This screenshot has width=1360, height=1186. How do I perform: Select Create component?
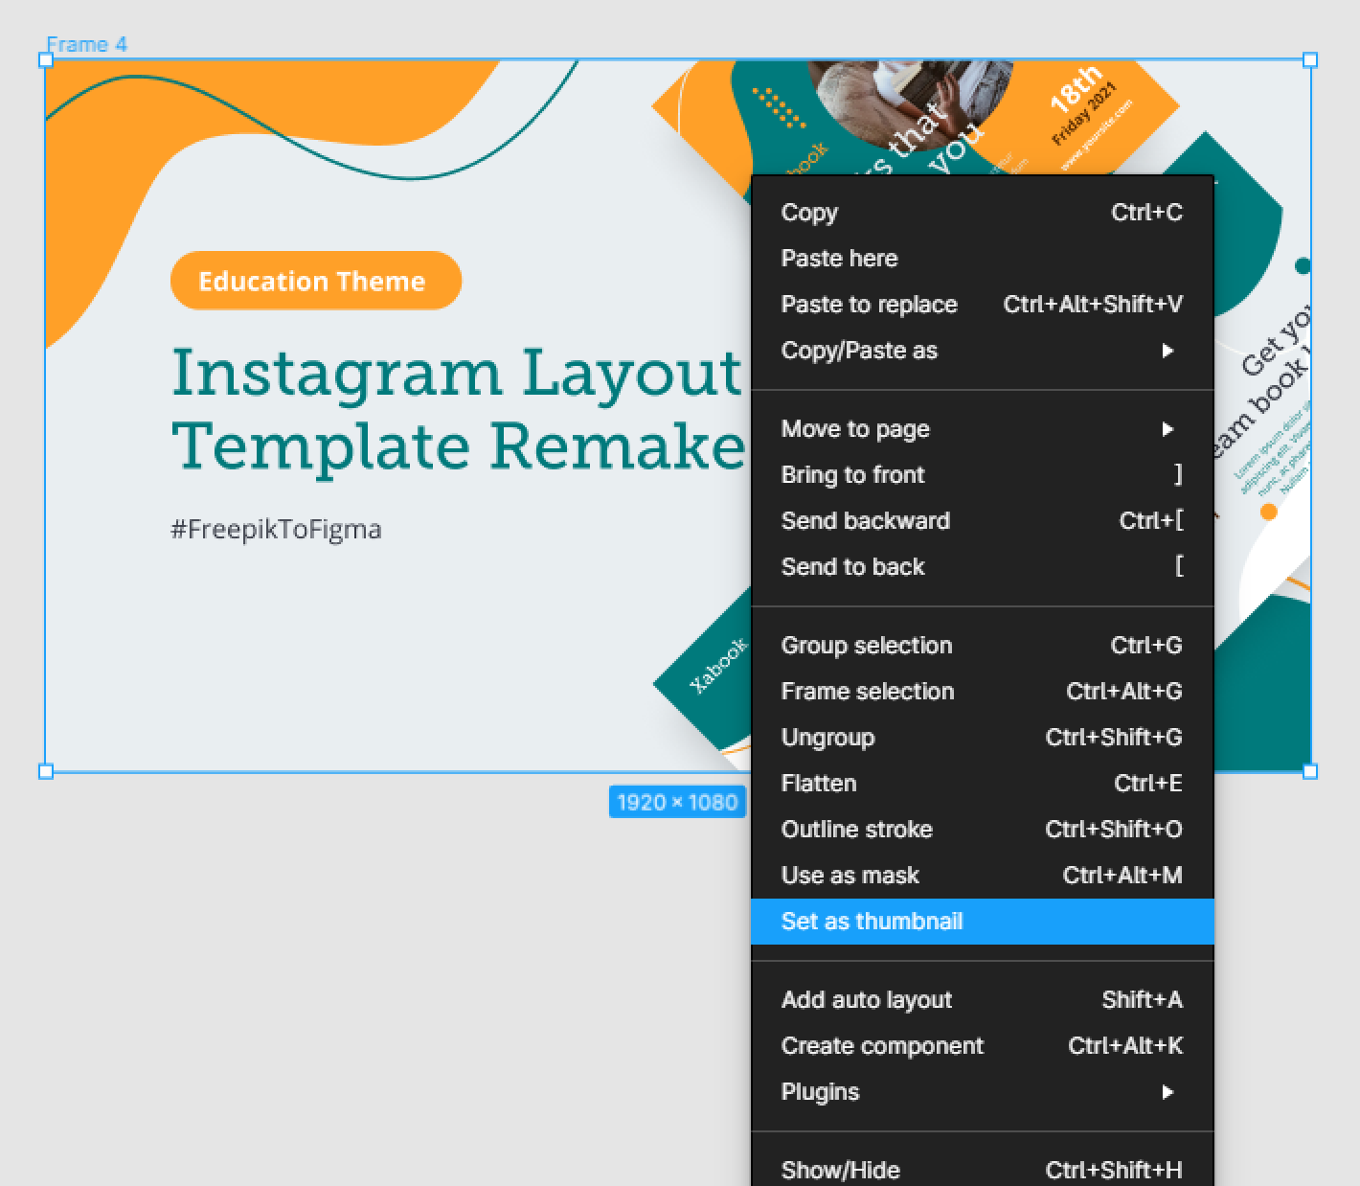982,1046
